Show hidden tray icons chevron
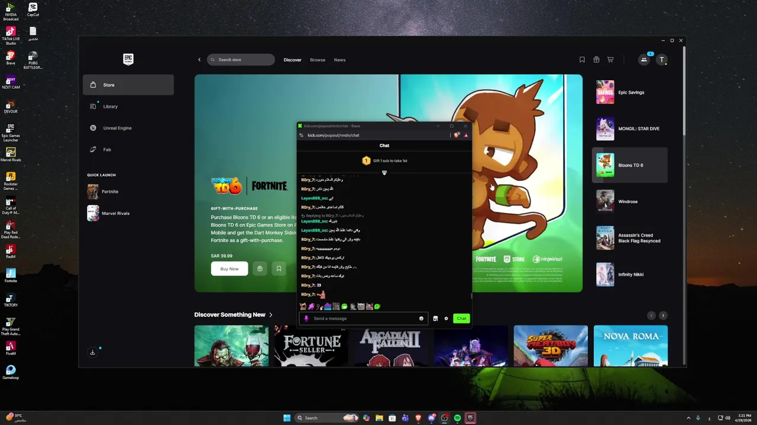This screenshot has width=757, height=425. (x=688, y=418)
